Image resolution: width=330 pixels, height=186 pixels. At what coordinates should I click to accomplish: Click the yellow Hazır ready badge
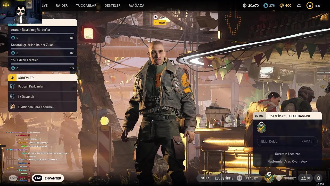click(x=160, y=23)
